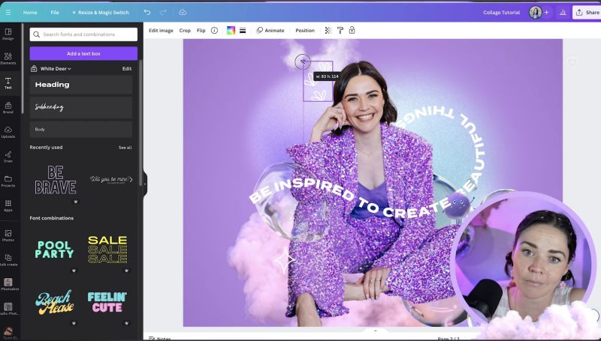601x341 pixels.
Task: Open Resize & Magic Switch menu
Action: 101,12
